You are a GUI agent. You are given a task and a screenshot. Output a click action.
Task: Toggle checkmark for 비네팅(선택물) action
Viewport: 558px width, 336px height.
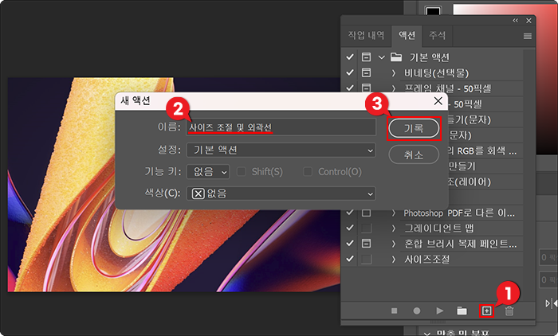[350, 72]
